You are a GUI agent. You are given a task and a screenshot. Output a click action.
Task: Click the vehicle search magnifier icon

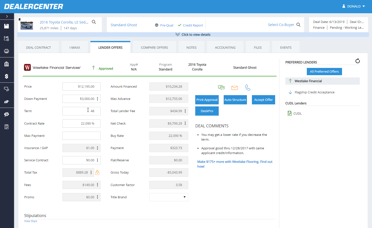94,22
